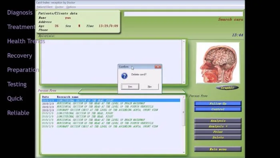Choose No in the Delete card dialog
280x158 pixels.
[150, 87]
